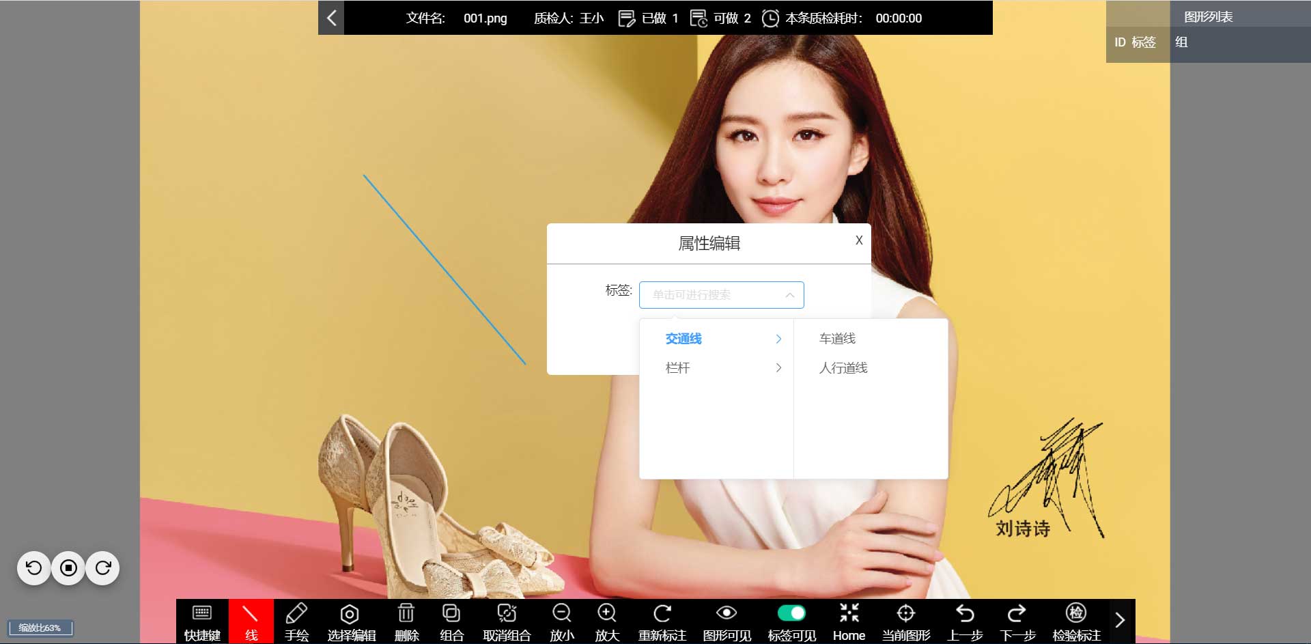The image size is (1311, 644).
Task: Click the 当前图形 locate current shape tool
Action: click(x=906, y=622)
